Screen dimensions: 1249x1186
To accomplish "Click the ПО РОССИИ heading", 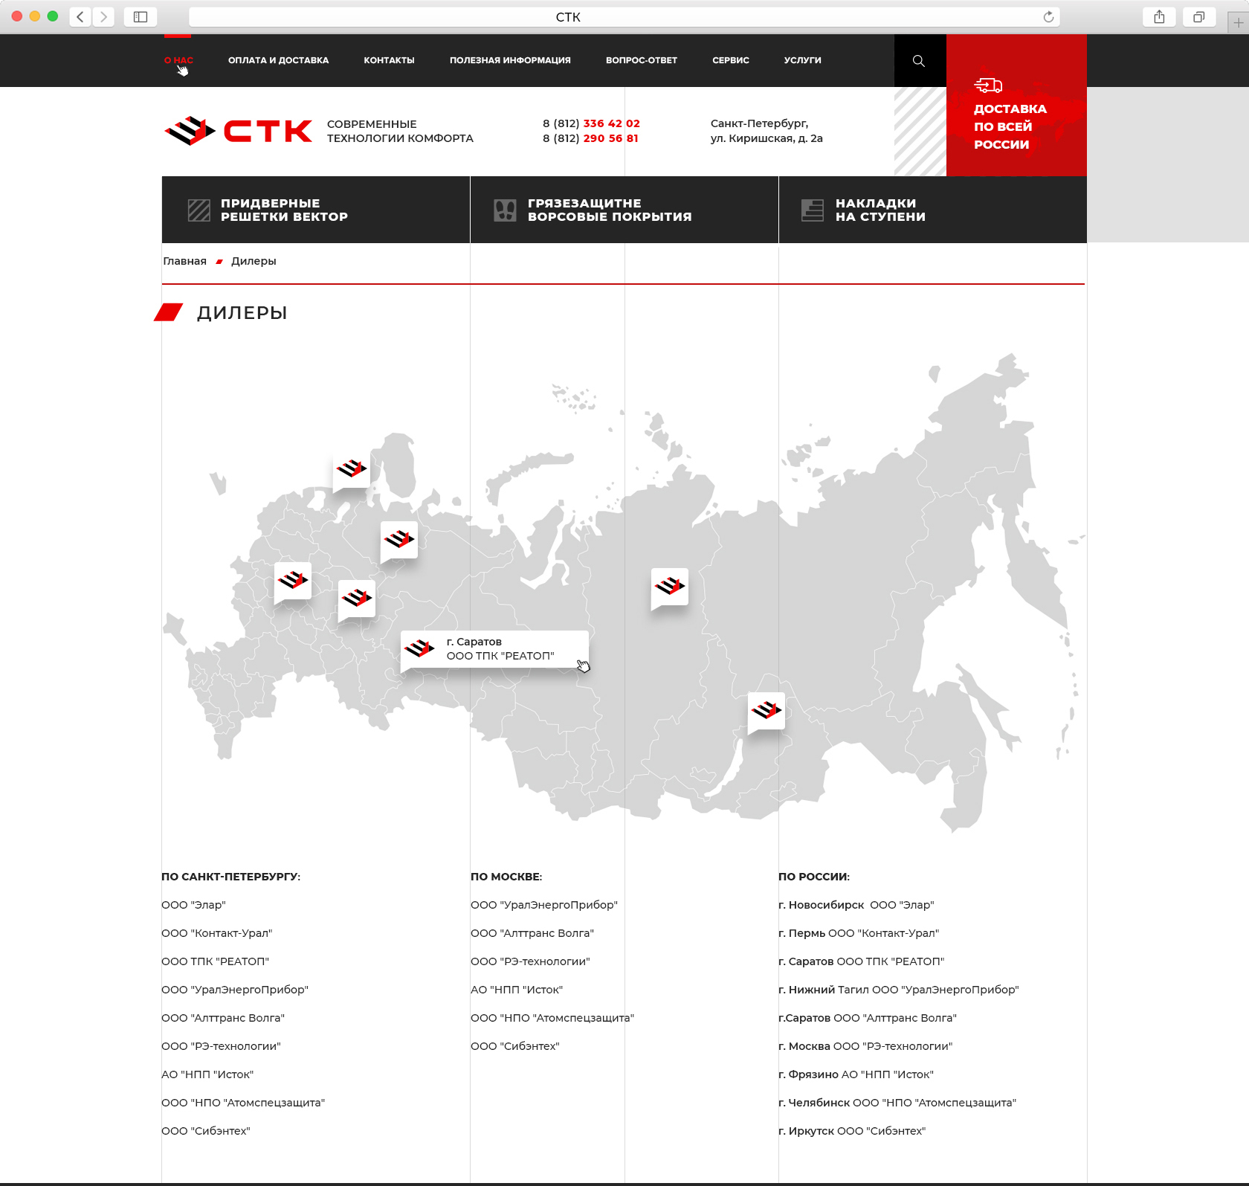I will 814,877.
